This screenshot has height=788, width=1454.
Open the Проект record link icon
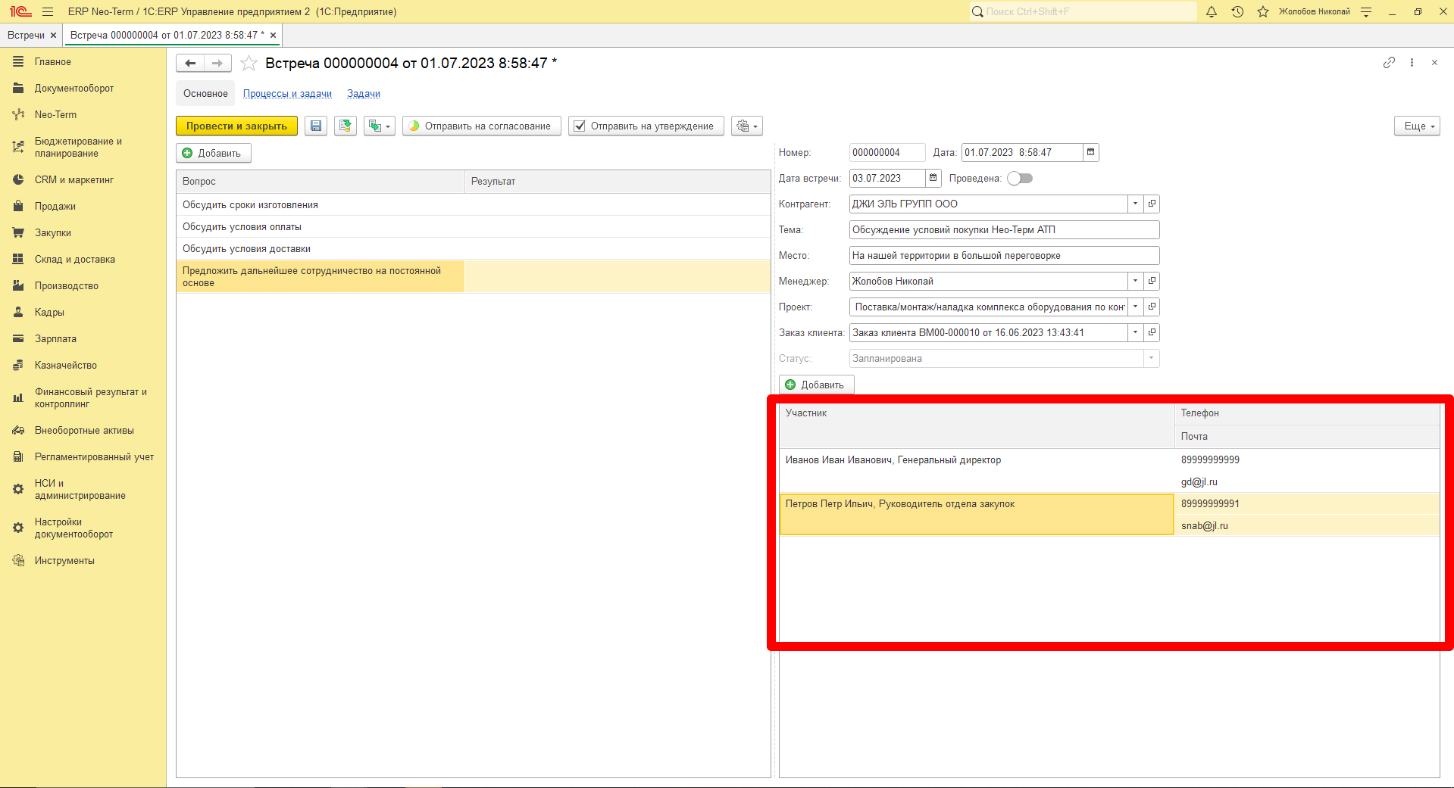pyautogui.click(x=1152, y=307)
